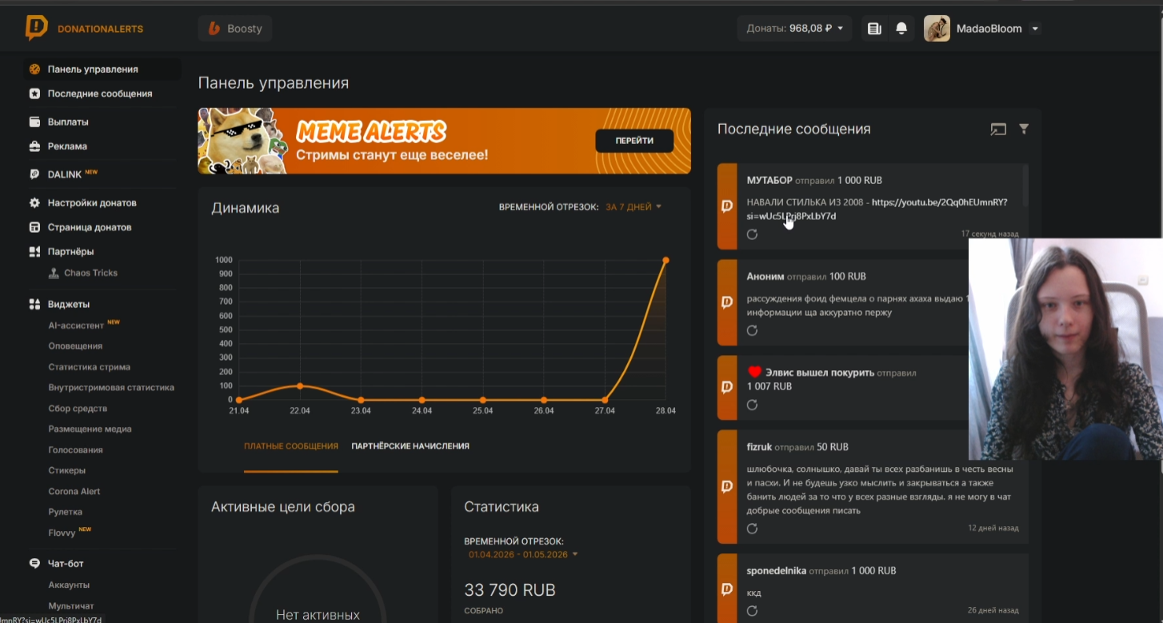Viewport: 1163px width, 623px height.
Task: Open the news feed icon in header
Action: [874, 29]
